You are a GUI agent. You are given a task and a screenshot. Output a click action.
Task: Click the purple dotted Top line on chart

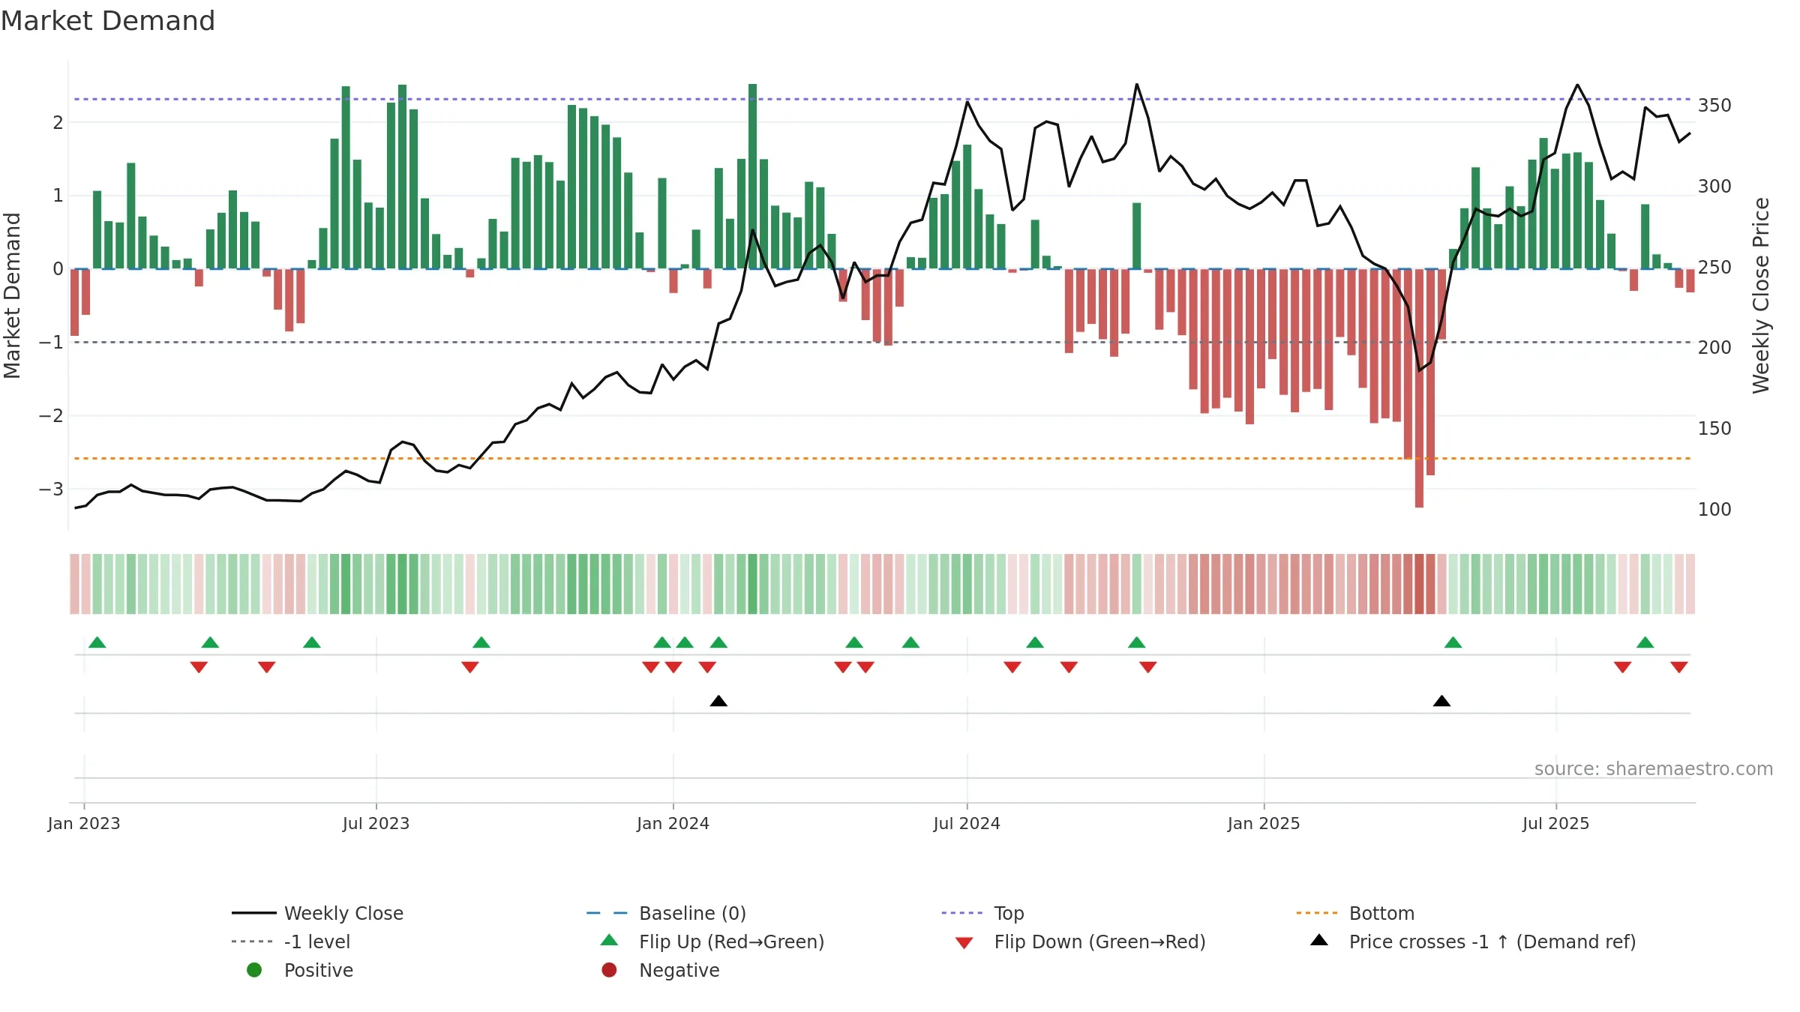[x=882, y=99]
